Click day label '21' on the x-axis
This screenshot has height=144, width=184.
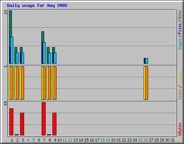coord(119,140)
